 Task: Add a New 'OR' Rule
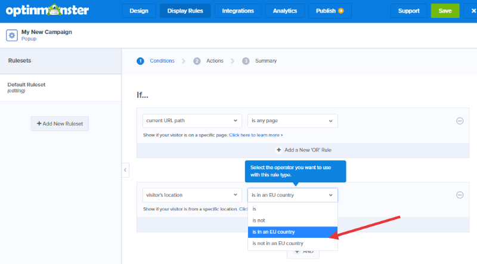pos(303,150)
